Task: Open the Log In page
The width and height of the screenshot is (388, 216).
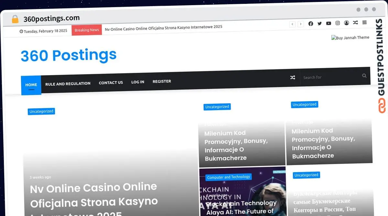Action: click(x=138, y=82)
